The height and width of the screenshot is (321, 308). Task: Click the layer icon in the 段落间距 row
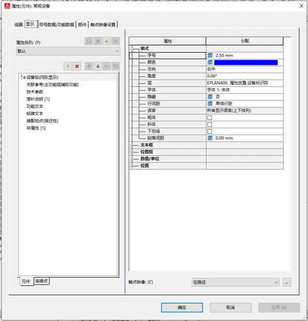tap(210, 138)
